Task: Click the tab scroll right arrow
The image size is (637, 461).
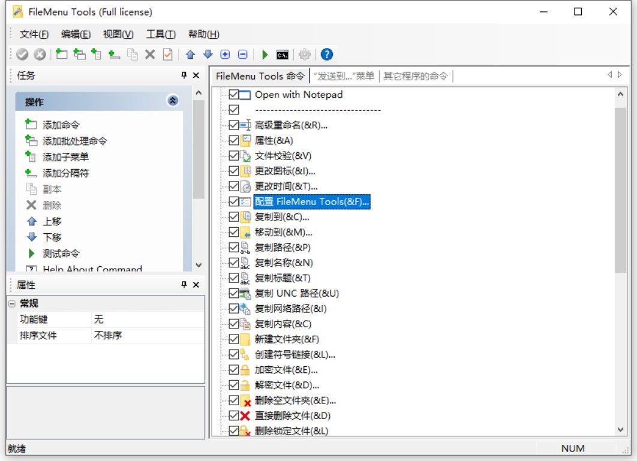Action: (620, 75)
